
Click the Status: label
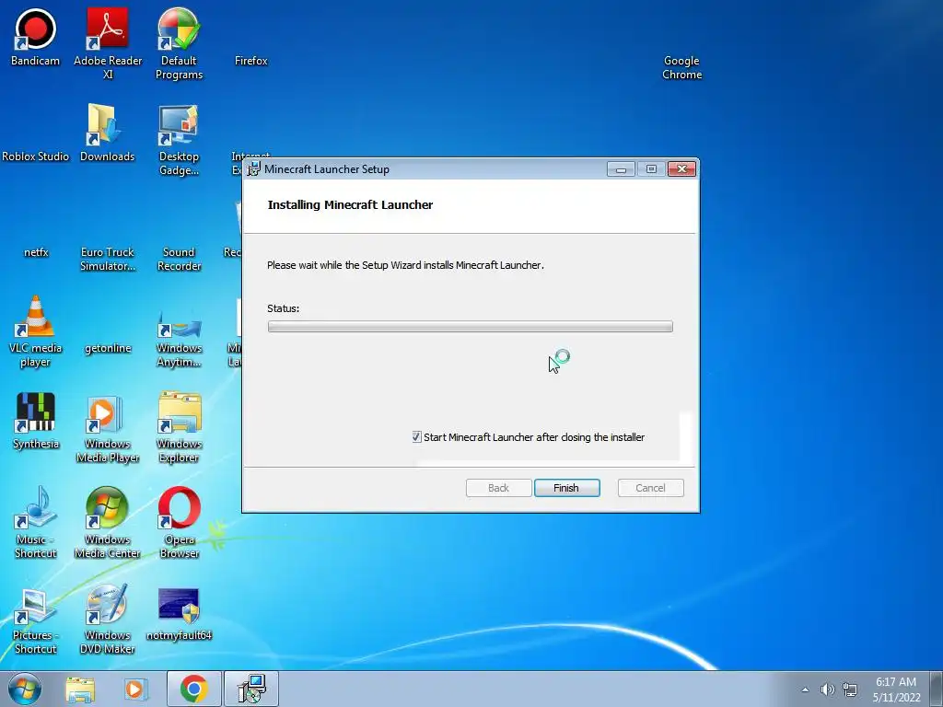(284, 308)
